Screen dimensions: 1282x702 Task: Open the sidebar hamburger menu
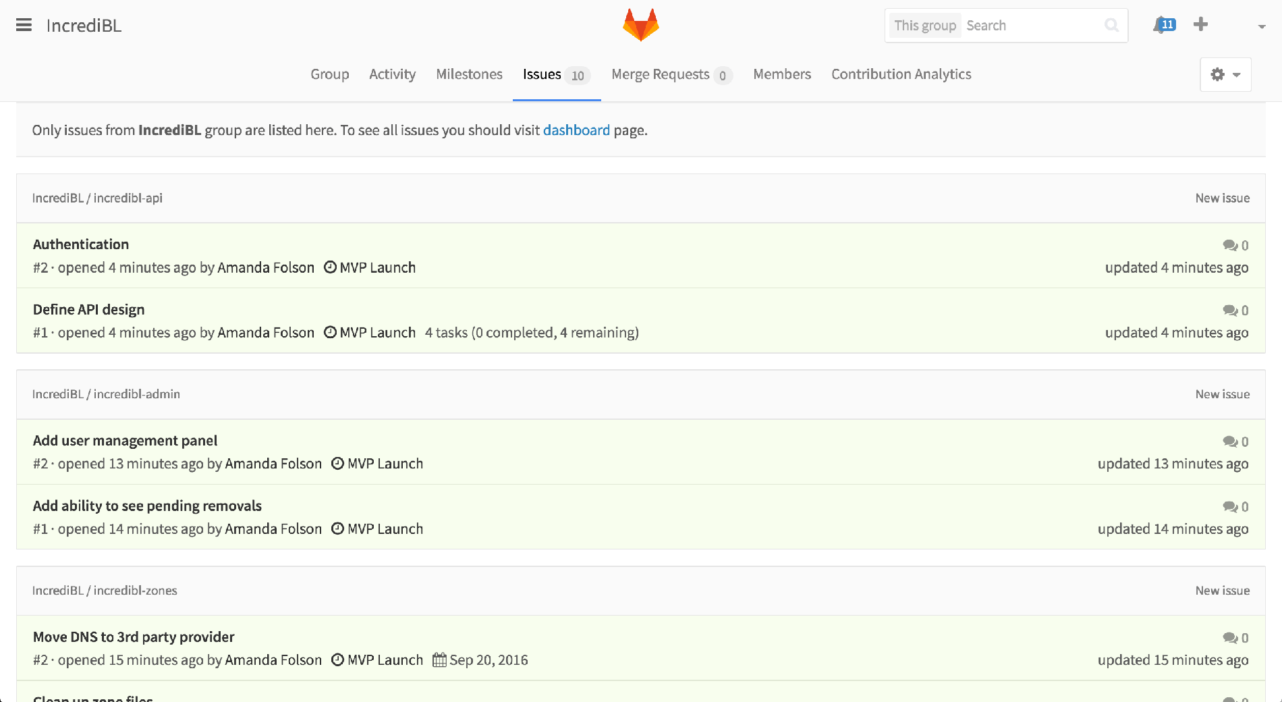[x=24, y=25]
